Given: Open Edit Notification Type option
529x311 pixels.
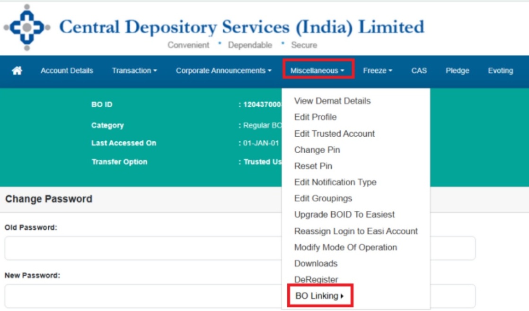Looking at the screenshot, I should (x=335, y=182).
